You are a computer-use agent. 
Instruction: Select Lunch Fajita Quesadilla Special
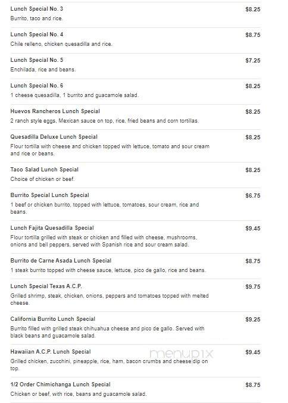pos(52,228)
